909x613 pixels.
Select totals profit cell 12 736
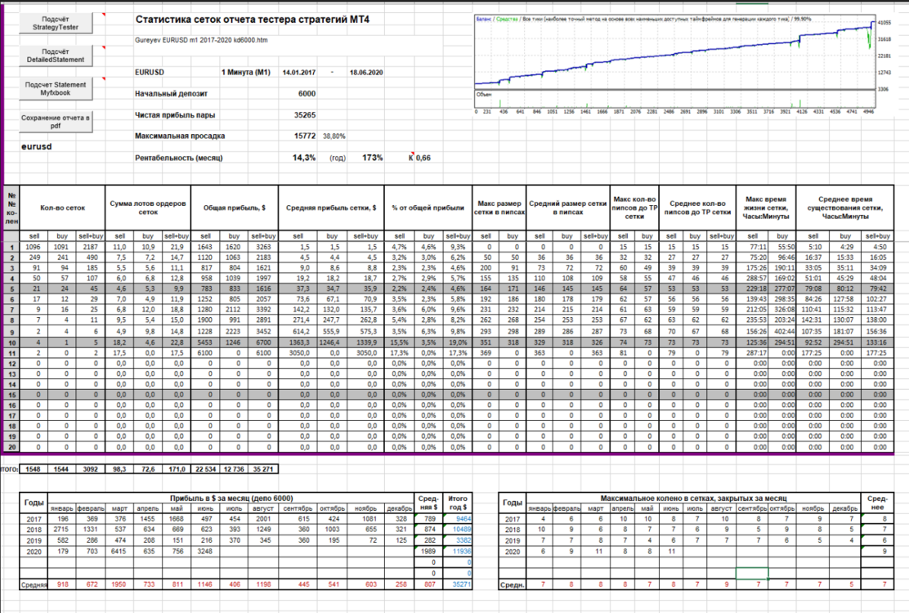click(x=235, y=468)
